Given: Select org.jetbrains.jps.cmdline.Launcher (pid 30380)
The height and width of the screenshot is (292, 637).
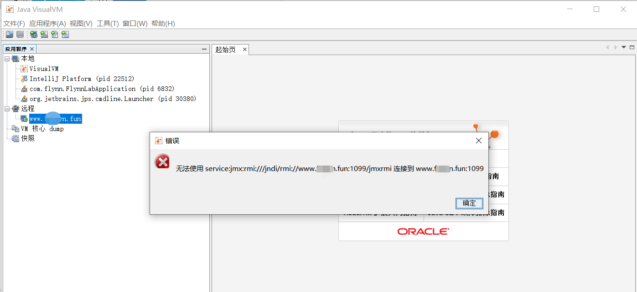Looking at the screenshot, I should pos(113,99).
